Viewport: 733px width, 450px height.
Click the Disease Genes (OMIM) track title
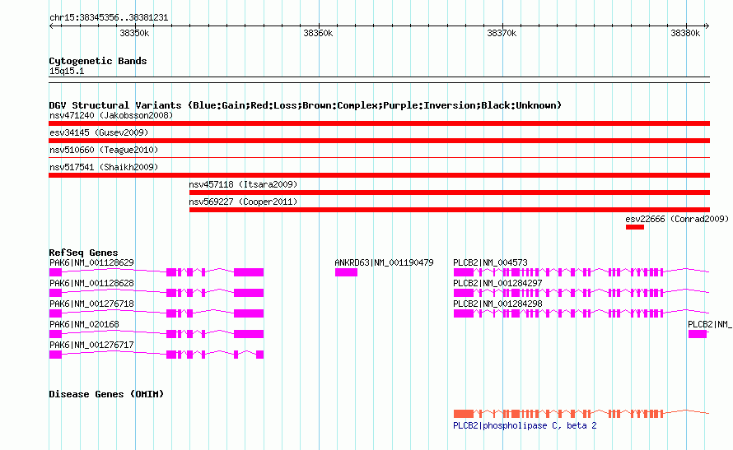(x=106, y=394)
